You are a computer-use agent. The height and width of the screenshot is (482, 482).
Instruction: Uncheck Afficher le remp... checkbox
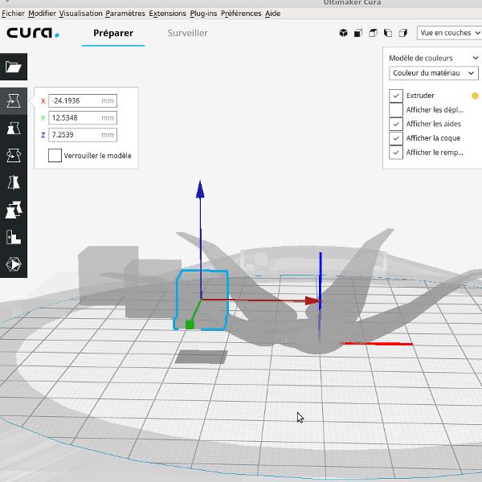pos(396,152)
